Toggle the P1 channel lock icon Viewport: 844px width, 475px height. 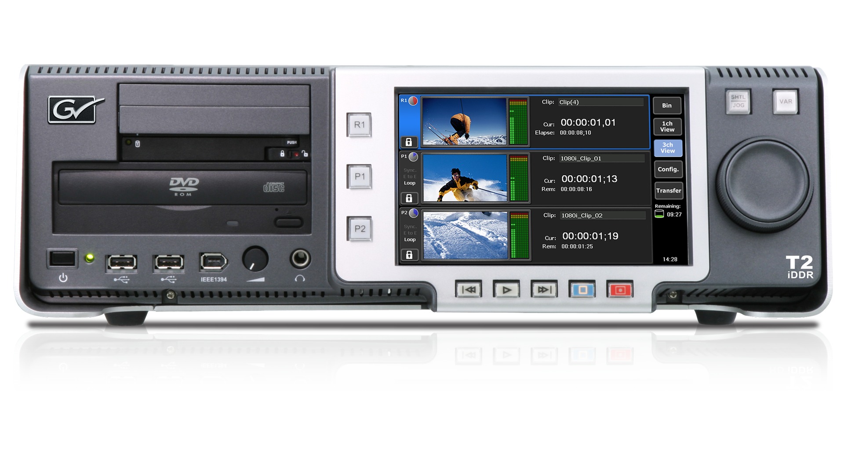[409, 198]
